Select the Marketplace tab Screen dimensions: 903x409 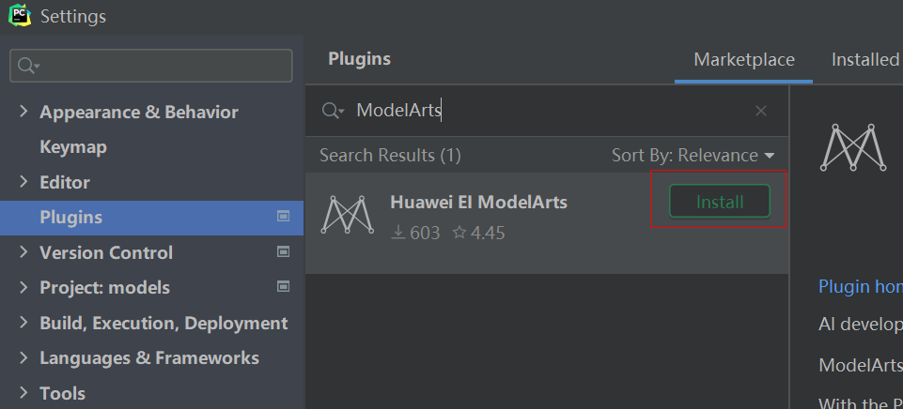[744, 59]
